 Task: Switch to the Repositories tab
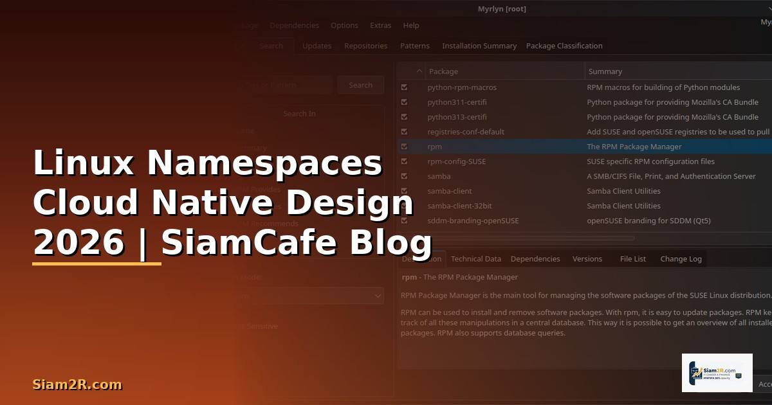[x=365, y=46]
